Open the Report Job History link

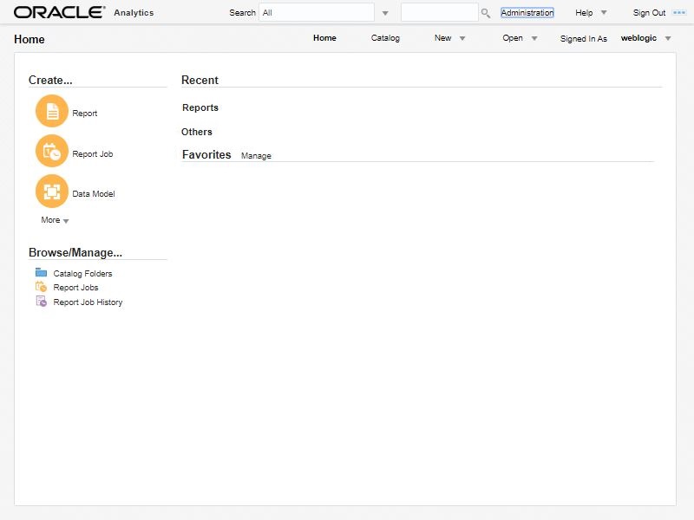click(x=88, y=302)
